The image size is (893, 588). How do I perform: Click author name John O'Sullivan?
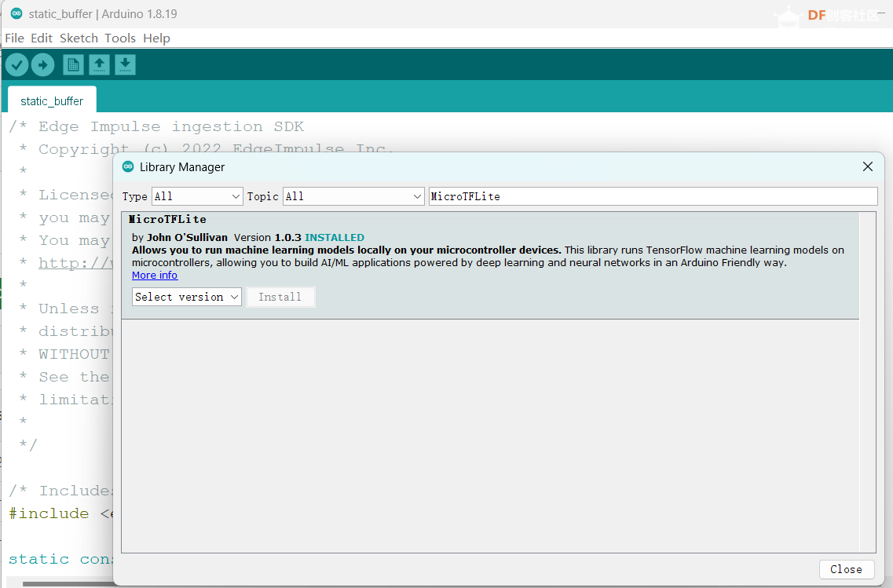[x=188, y=237]
